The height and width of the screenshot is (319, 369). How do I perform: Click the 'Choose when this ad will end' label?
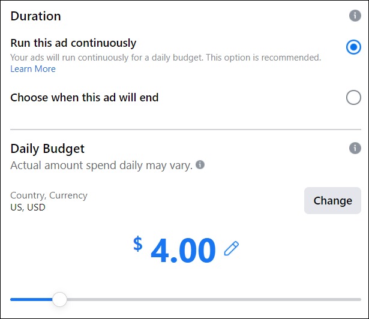pyautogui.click(x=85, y=97)
